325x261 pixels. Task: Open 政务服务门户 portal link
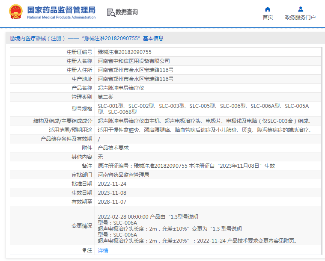300,18
